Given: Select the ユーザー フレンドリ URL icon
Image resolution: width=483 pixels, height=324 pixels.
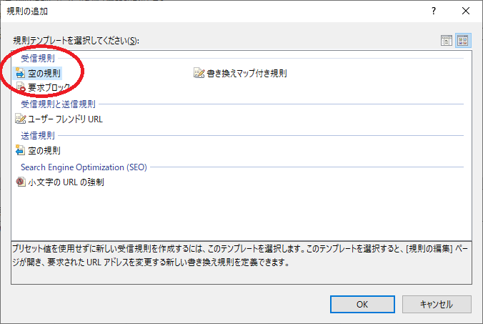Looking at the screenshot, I should point(20,119).
